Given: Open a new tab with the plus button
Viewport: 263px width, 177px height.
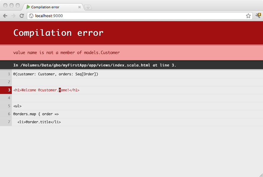Looking at the screenshot, I should click(88, 7).
